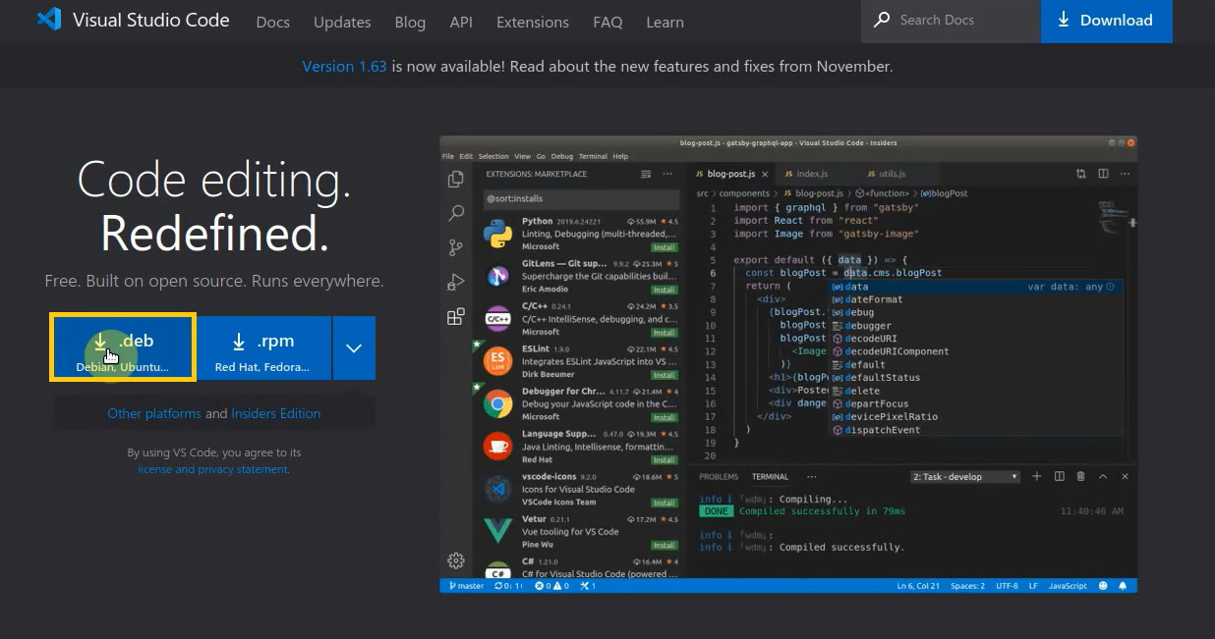Image resolution: width=1215 pixels, height=639 pixels.
Task: Open the Search icon in the sidebar
Action: click(x=455, y=213)
